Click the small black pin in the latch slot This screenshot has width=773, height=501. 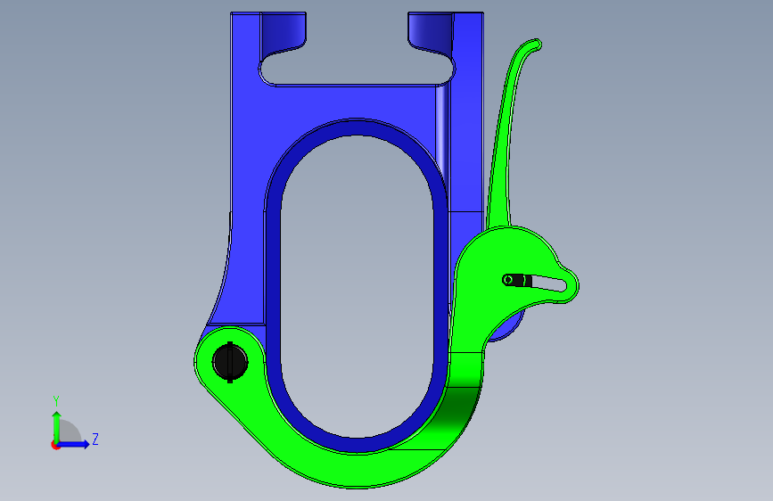[516, 281]
